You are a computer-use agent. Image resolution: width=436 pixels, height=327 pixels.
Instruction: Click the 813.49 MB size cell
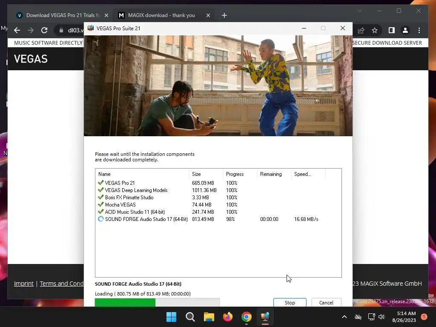click(203, 219)
